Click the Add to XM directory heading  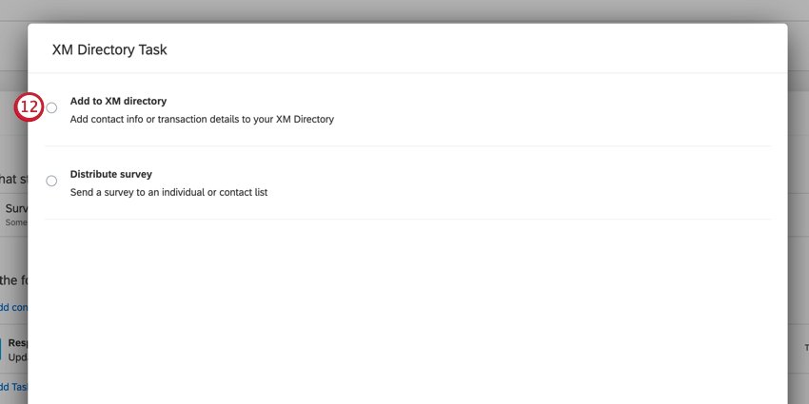(118, 101)
